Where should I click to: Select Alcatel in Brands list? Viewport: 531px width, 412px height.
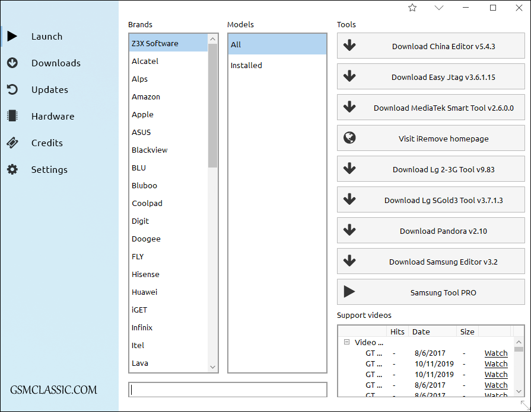168,61
